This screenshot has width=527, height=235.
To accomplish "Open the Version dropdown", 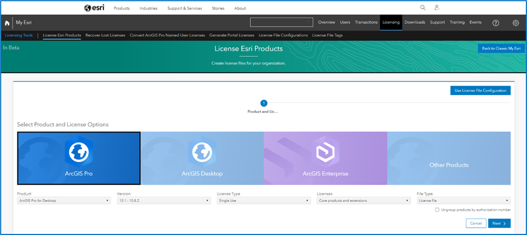I will point(164,200).
